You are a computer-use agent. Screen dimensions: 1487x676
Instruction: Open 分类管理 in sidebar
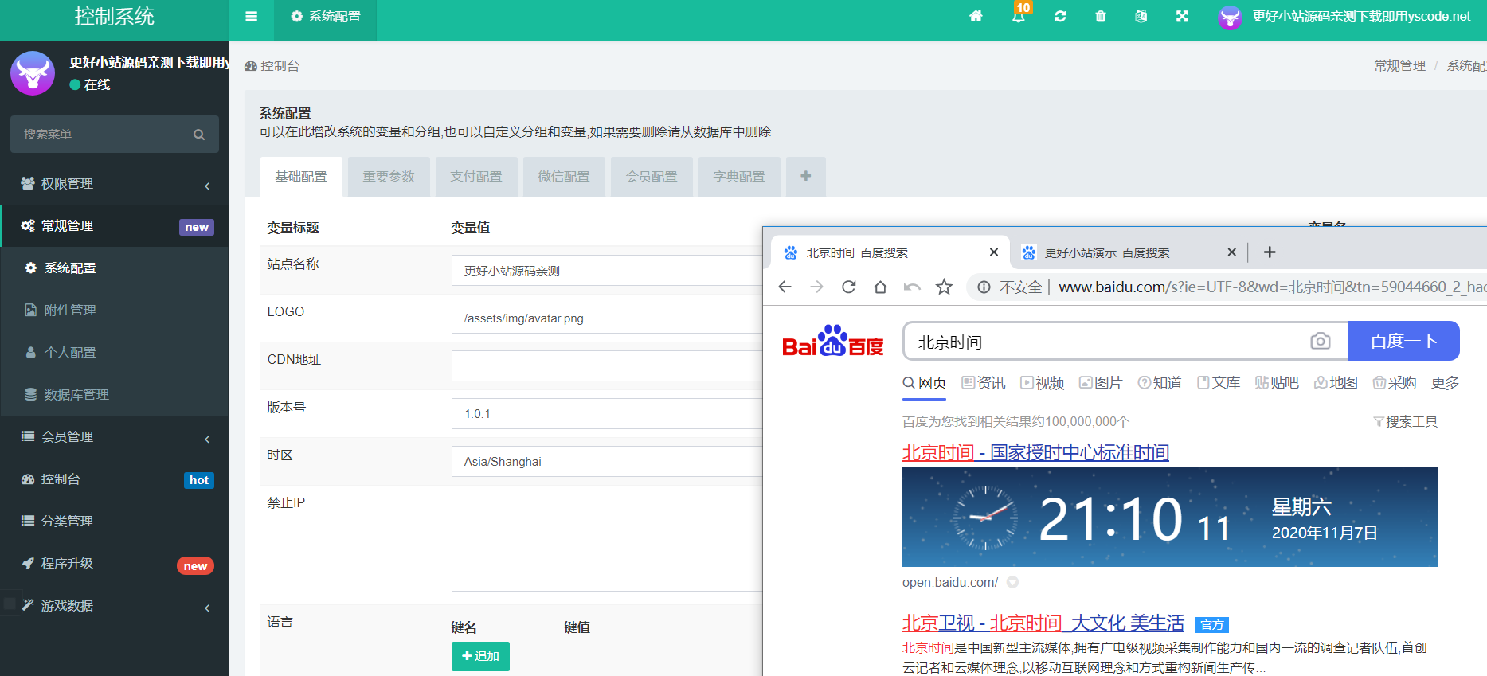coord(115,522)
